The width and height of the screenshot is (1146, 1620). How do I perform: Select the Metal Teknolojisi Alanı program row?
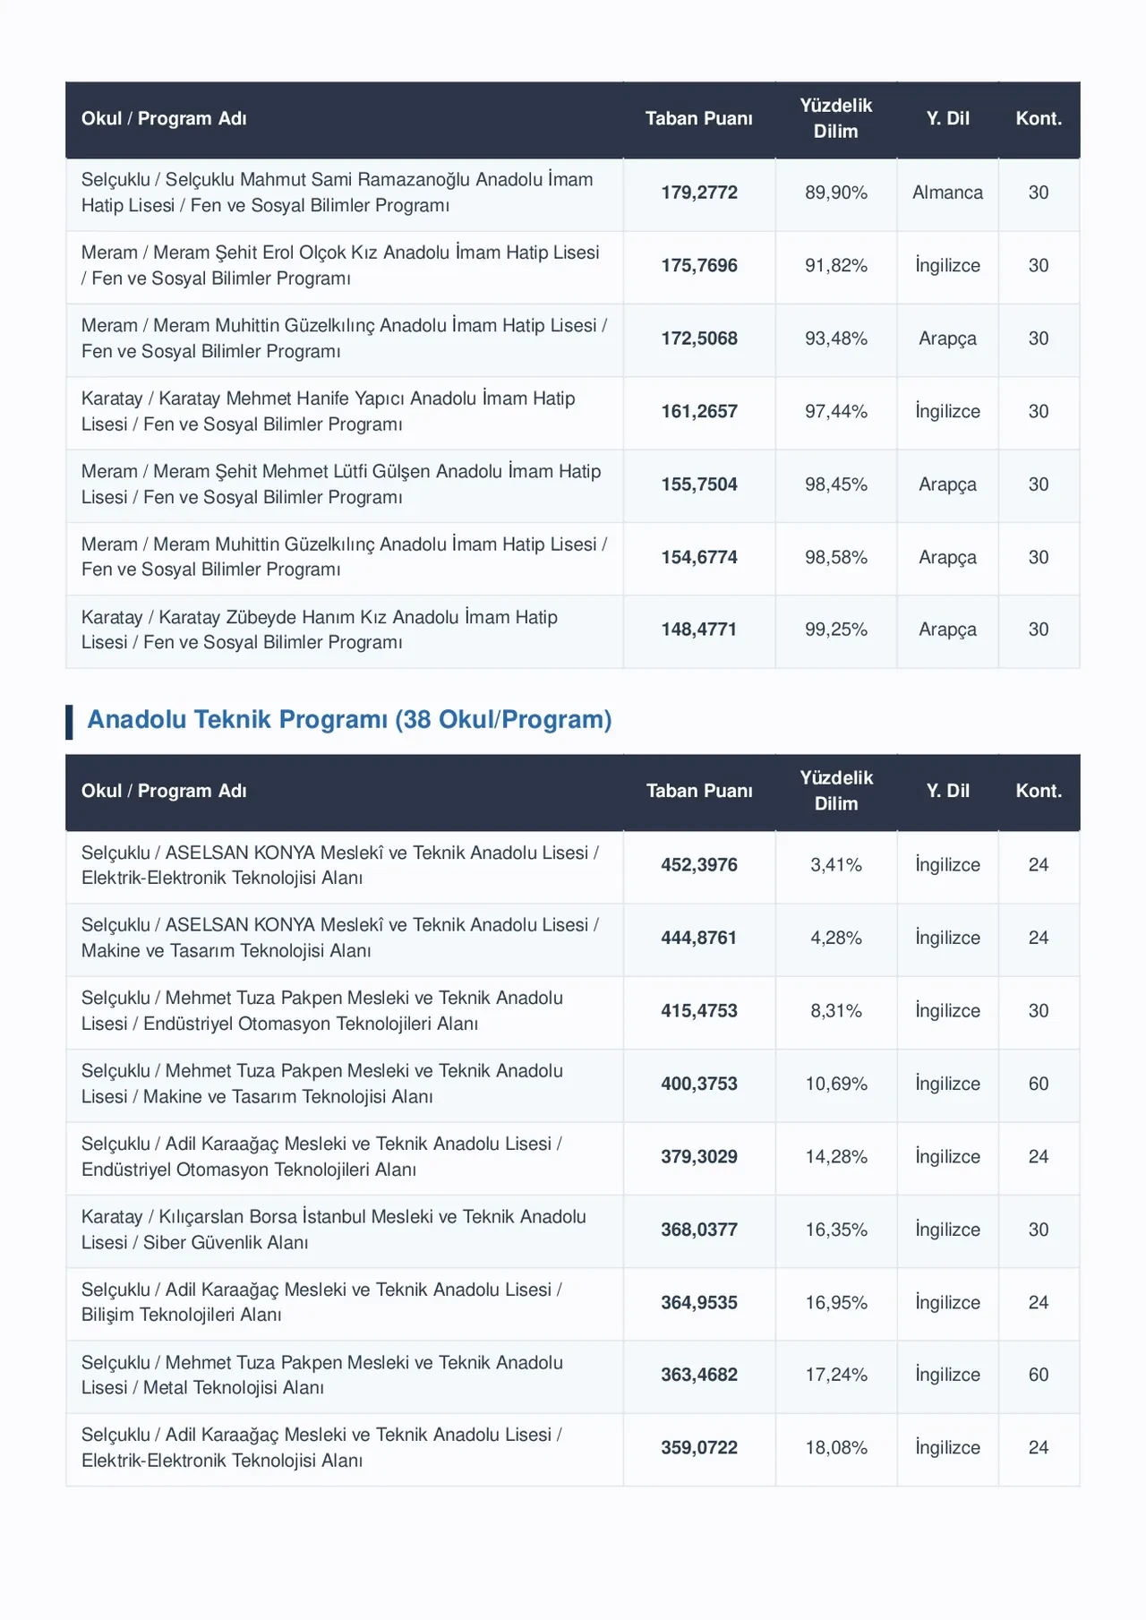[573, 1376]
